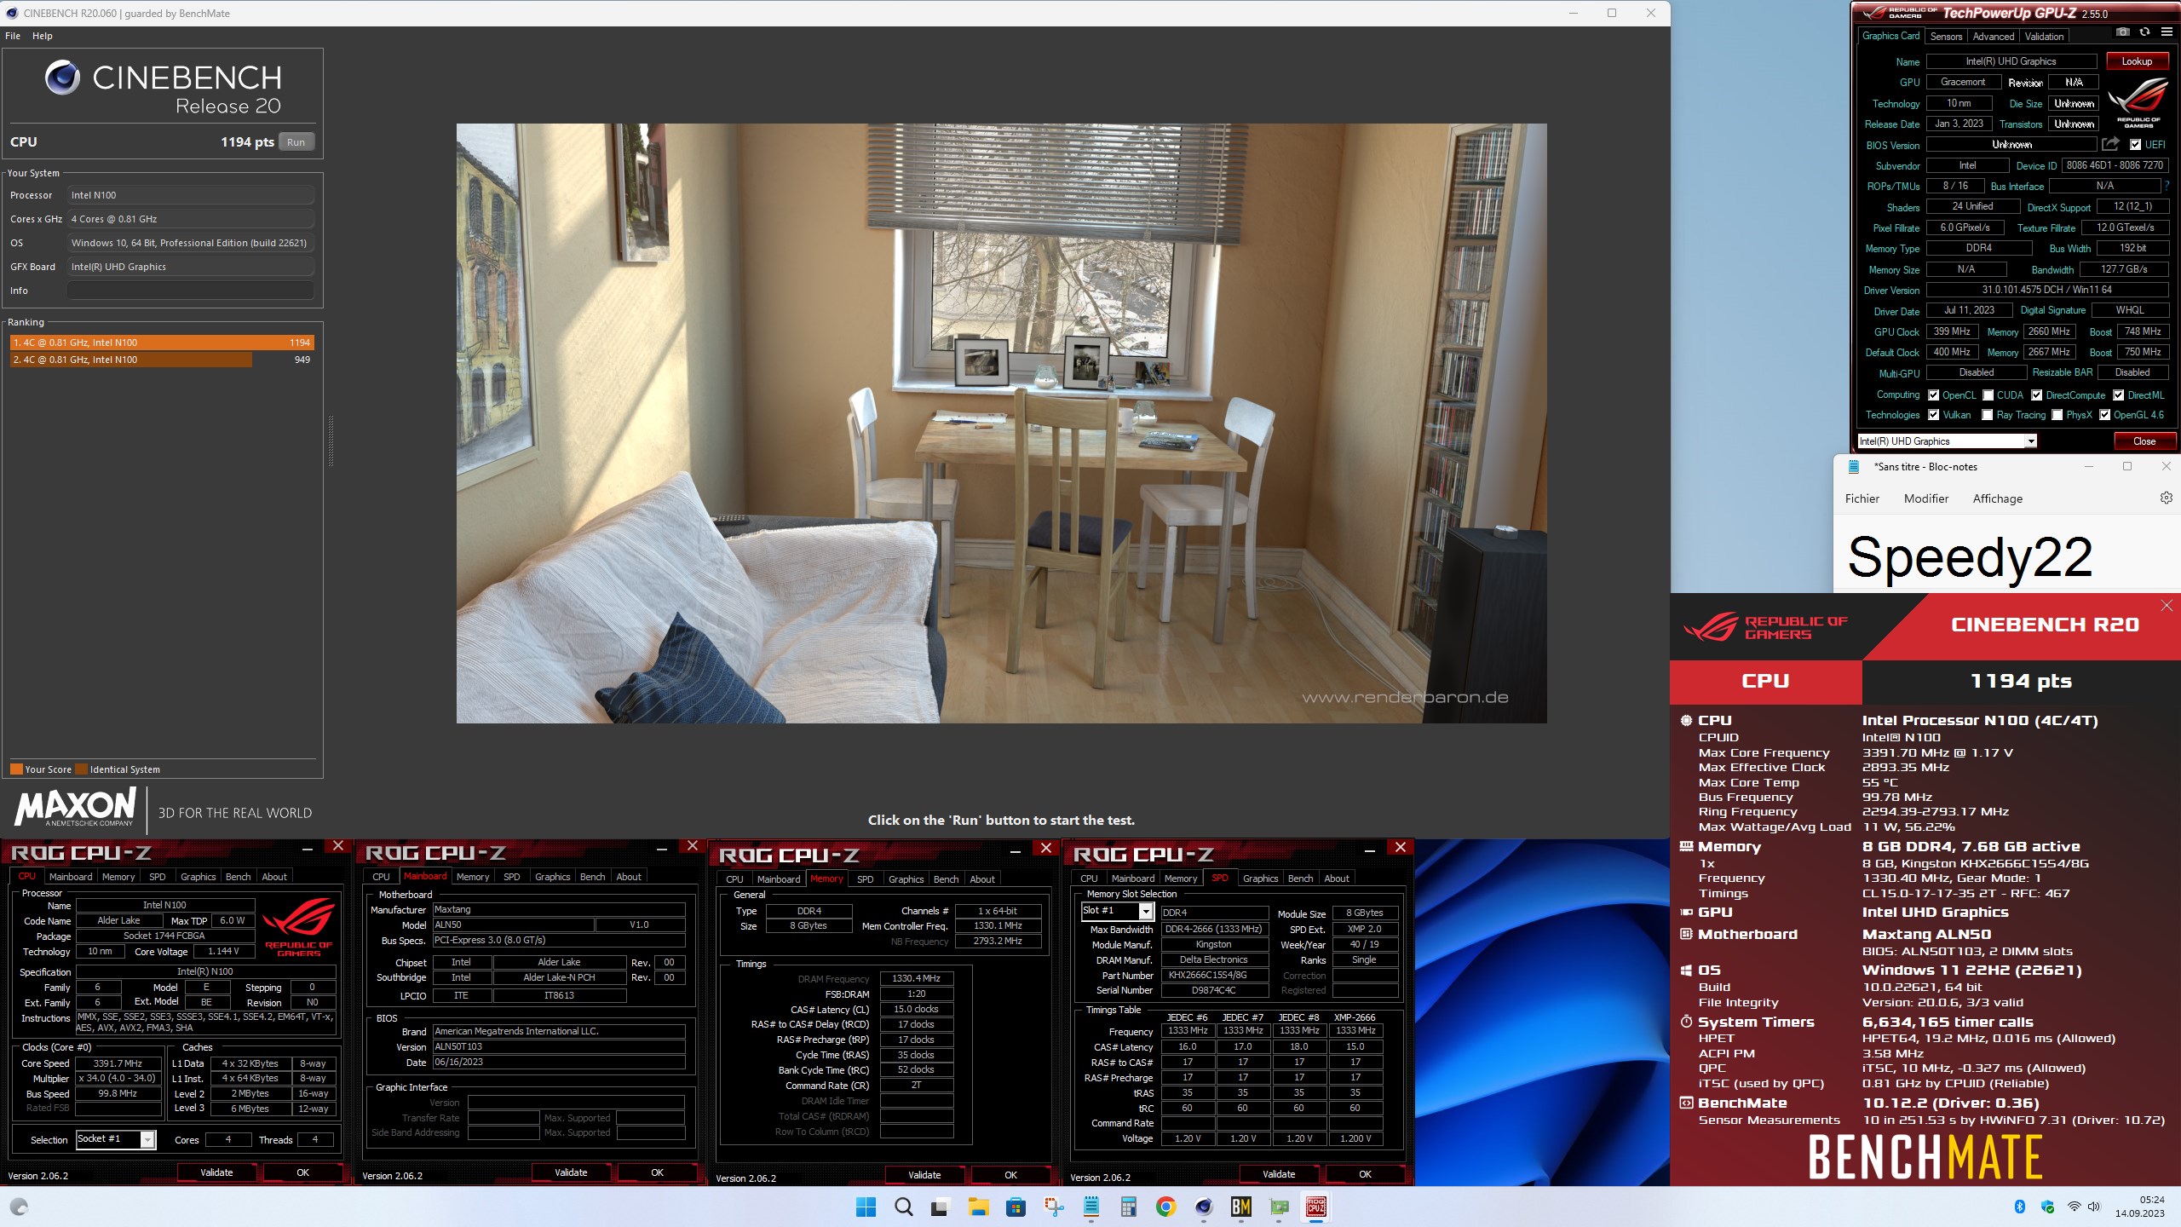Switch to the Sensors tab in GPU-Z
Screen dimensions: 2181x1227
pyautogui.click(x=1946, y=37)
